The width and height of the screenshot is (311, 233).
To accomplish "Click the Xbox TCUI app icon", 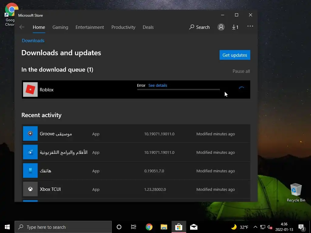I will click(x=30, y=189).
